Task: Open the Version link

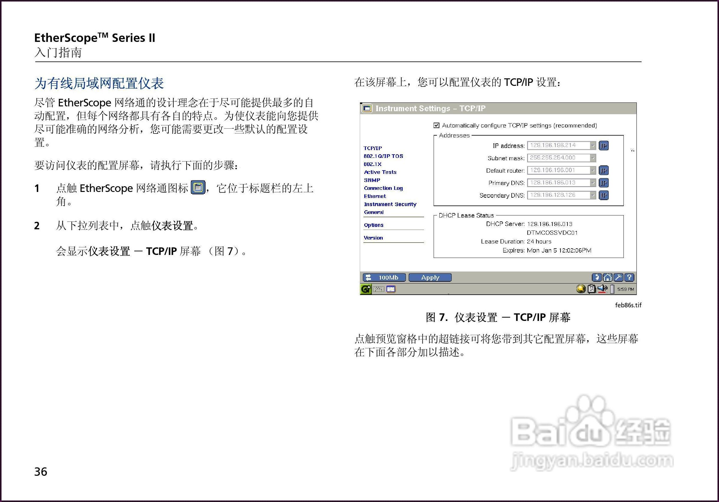Action: pos(373,238)
